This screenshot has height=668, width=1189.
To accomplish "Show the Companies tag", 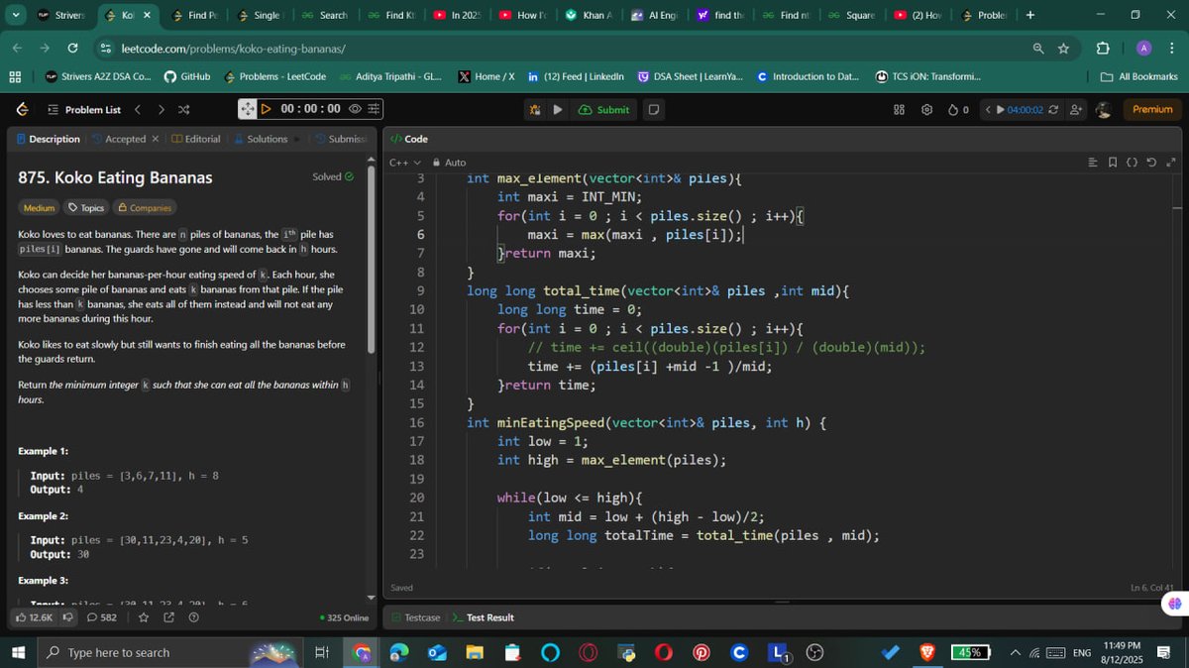I will coord(145,208).
